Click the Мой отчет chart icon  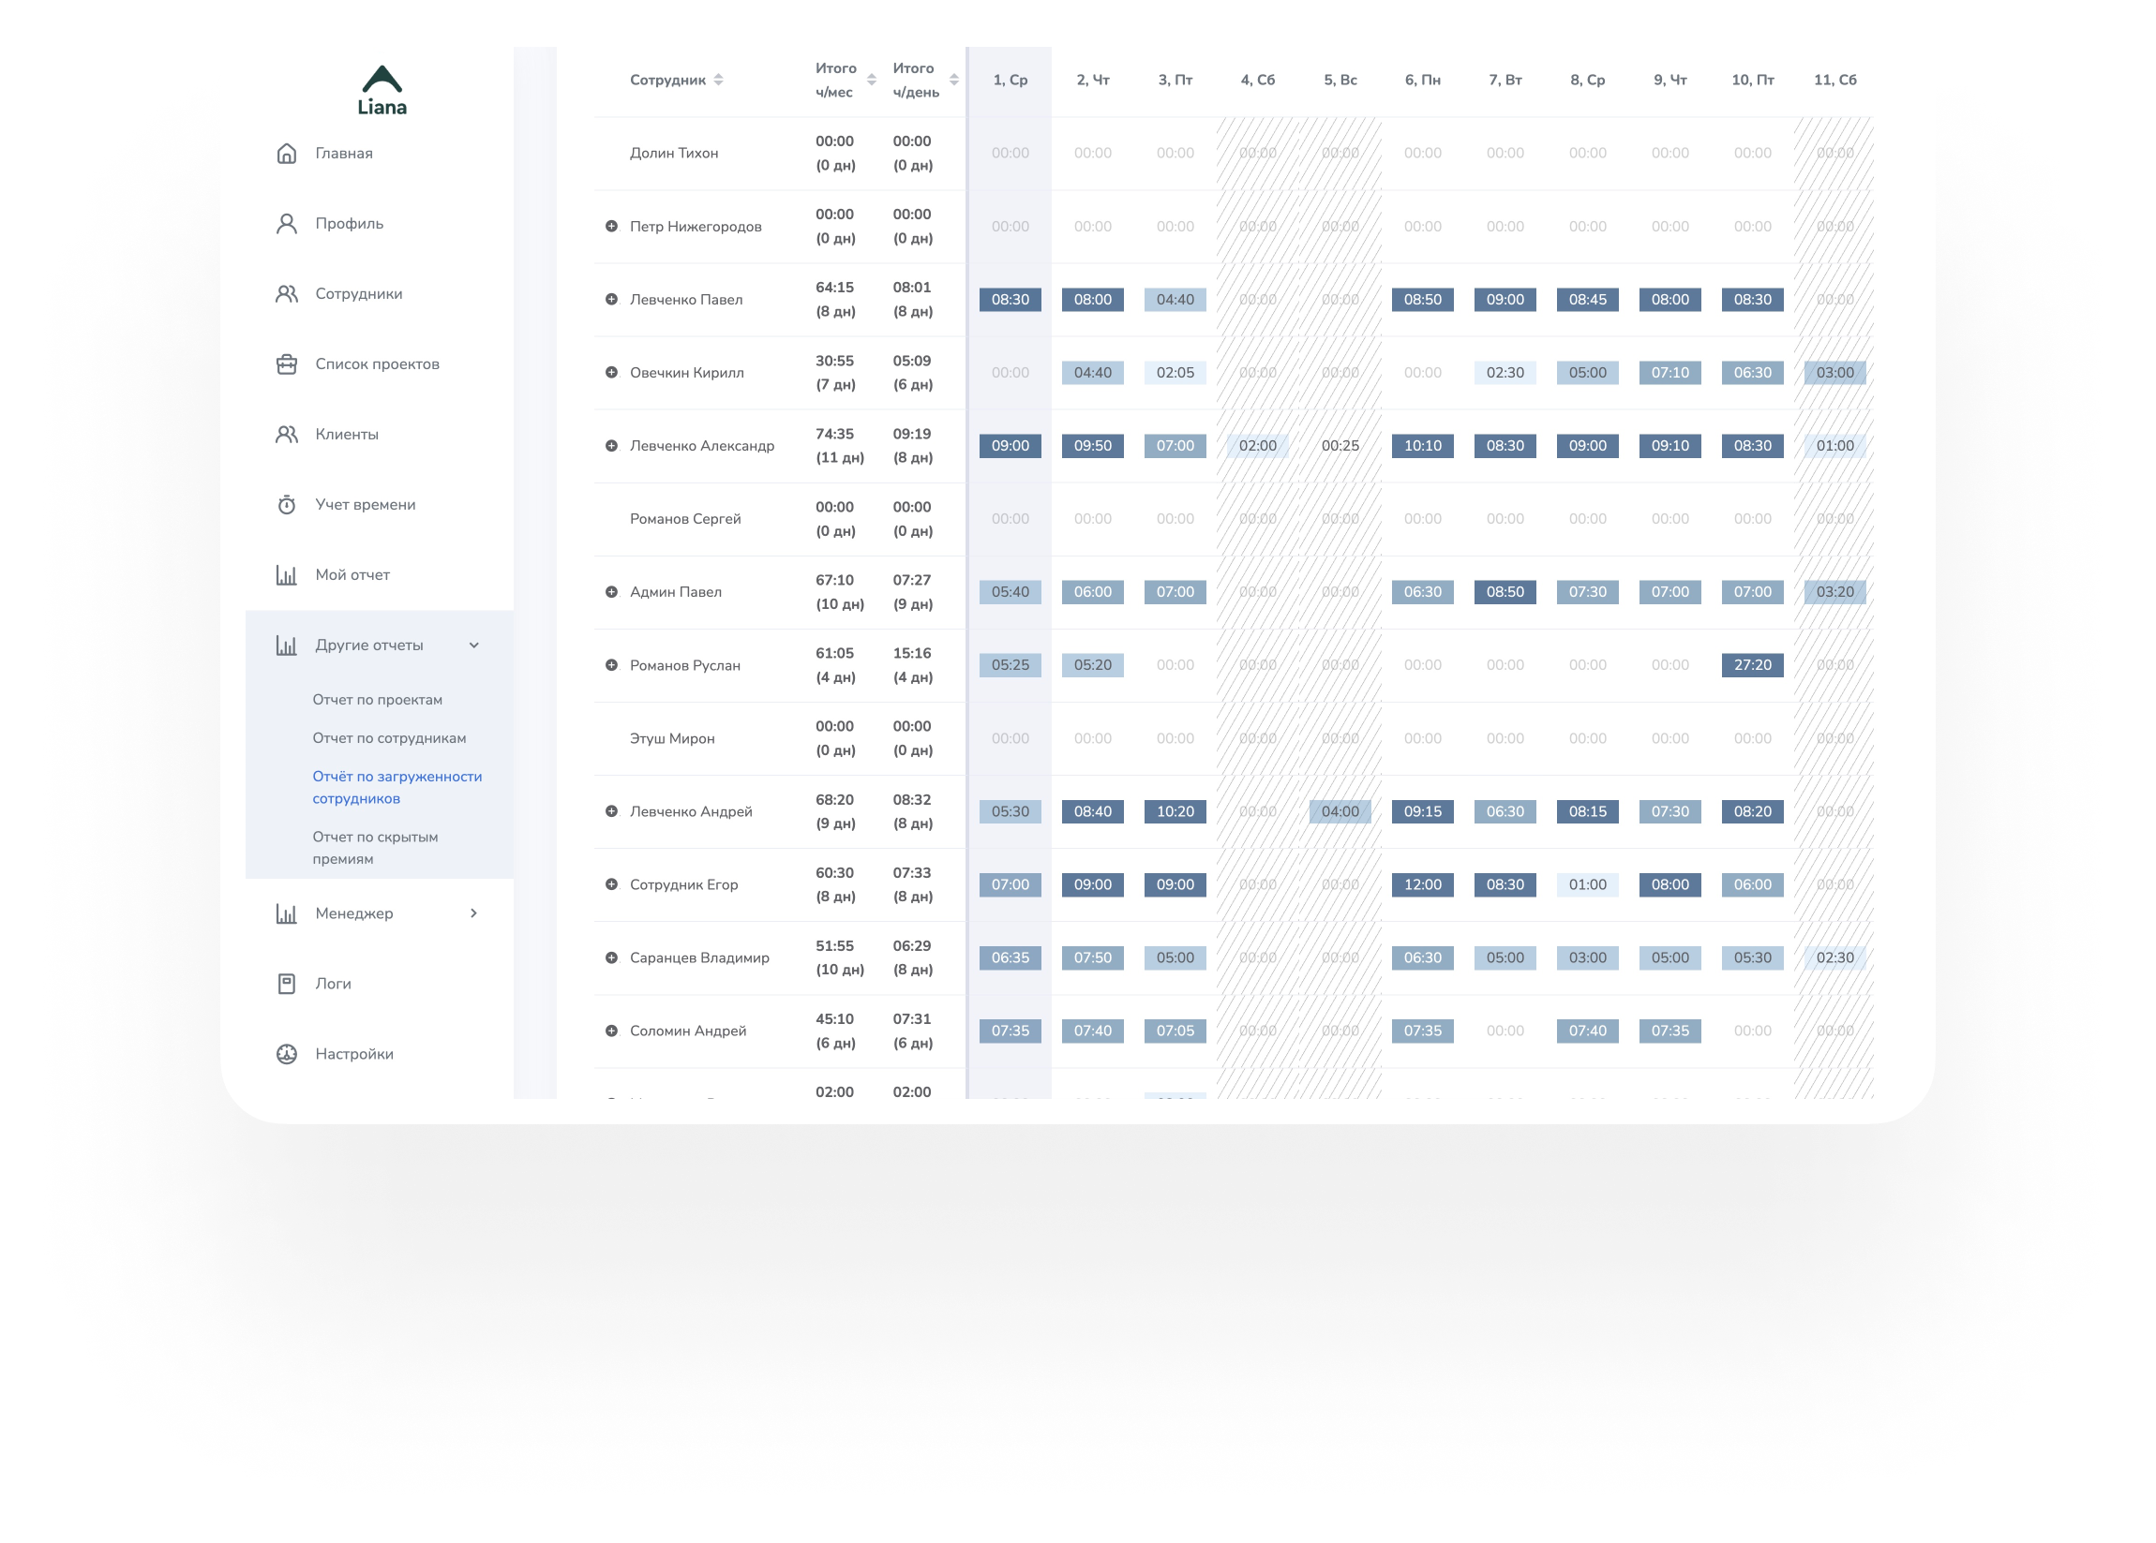point(286,575)
